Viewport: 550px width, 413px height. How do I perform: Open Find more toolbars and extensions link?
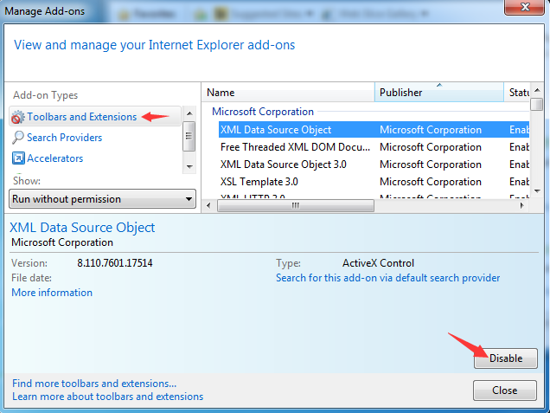coord(94,384)
